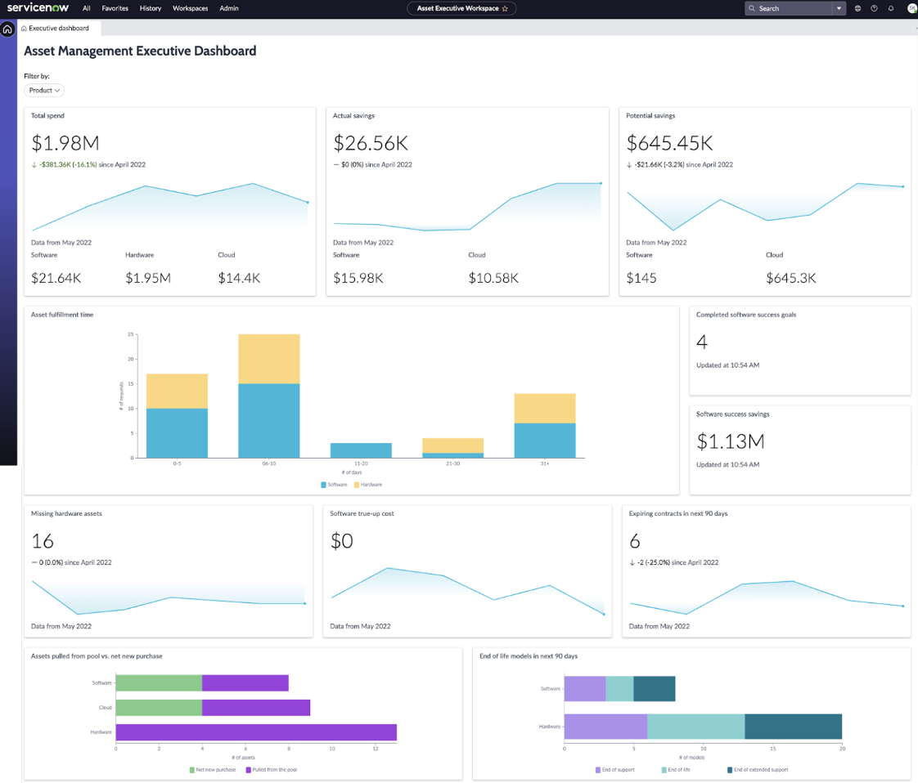
Task: Click Cloud spend $14.4K
Action: (239, 279)
